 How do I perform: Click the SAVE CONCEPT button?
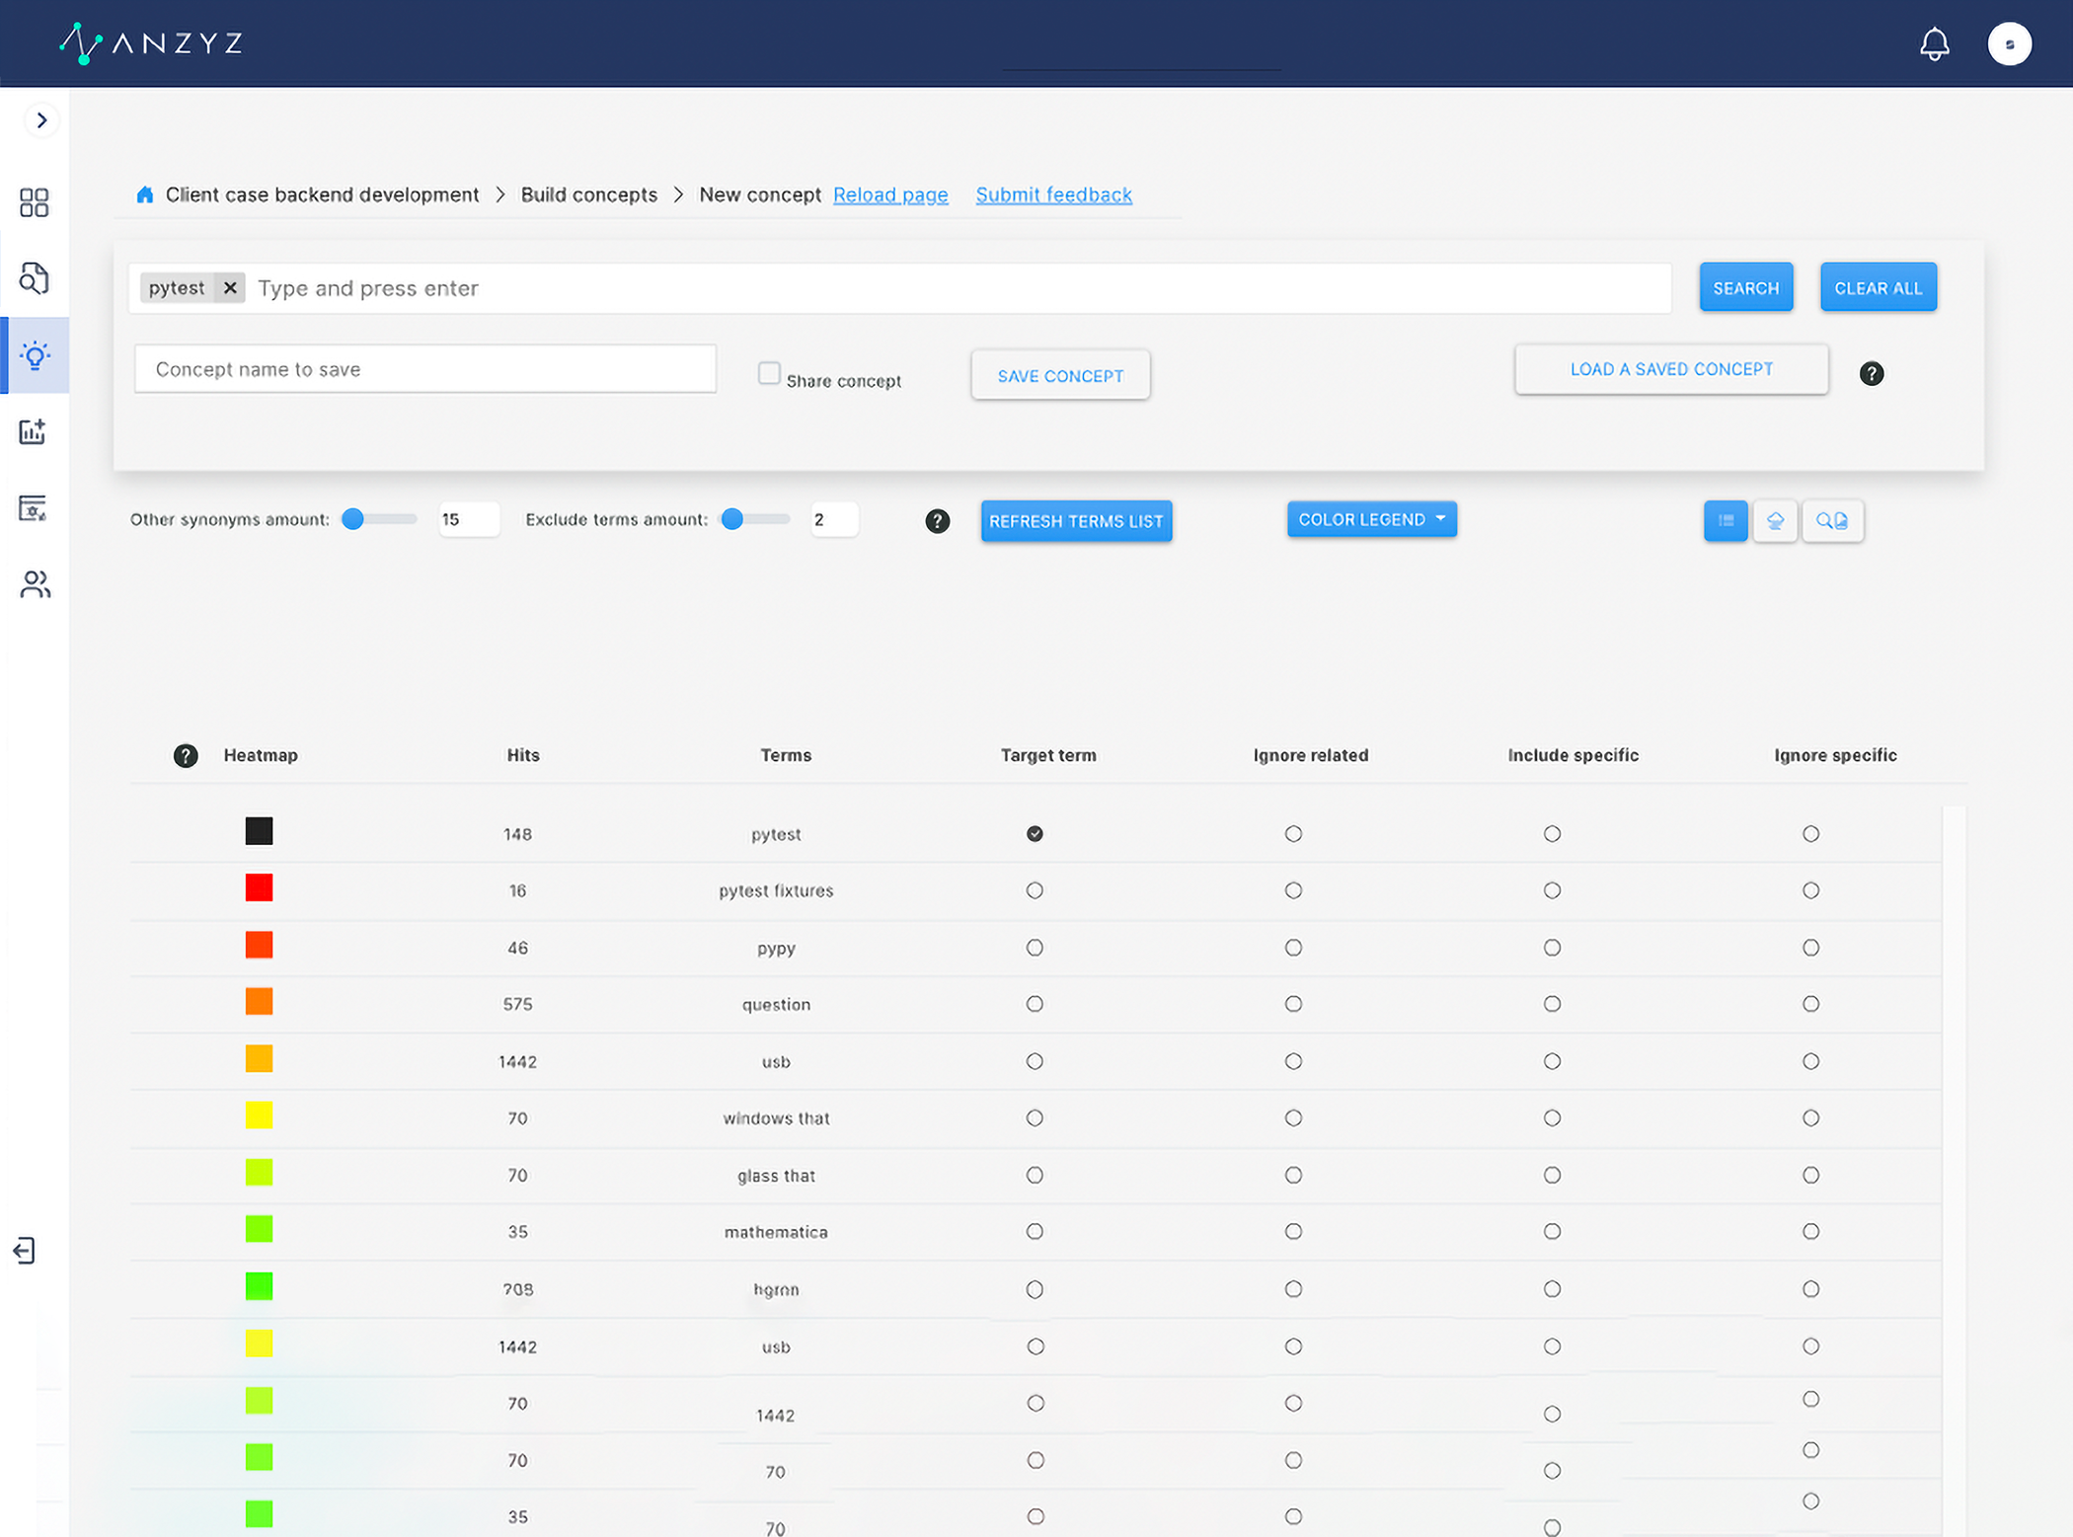click(x=1060, y=375)
